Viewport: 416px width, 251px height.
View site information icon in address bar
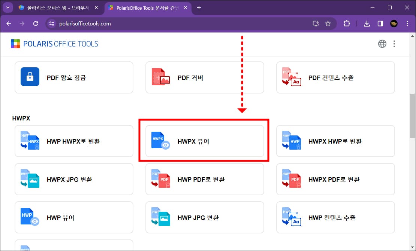tap(52, 24)
